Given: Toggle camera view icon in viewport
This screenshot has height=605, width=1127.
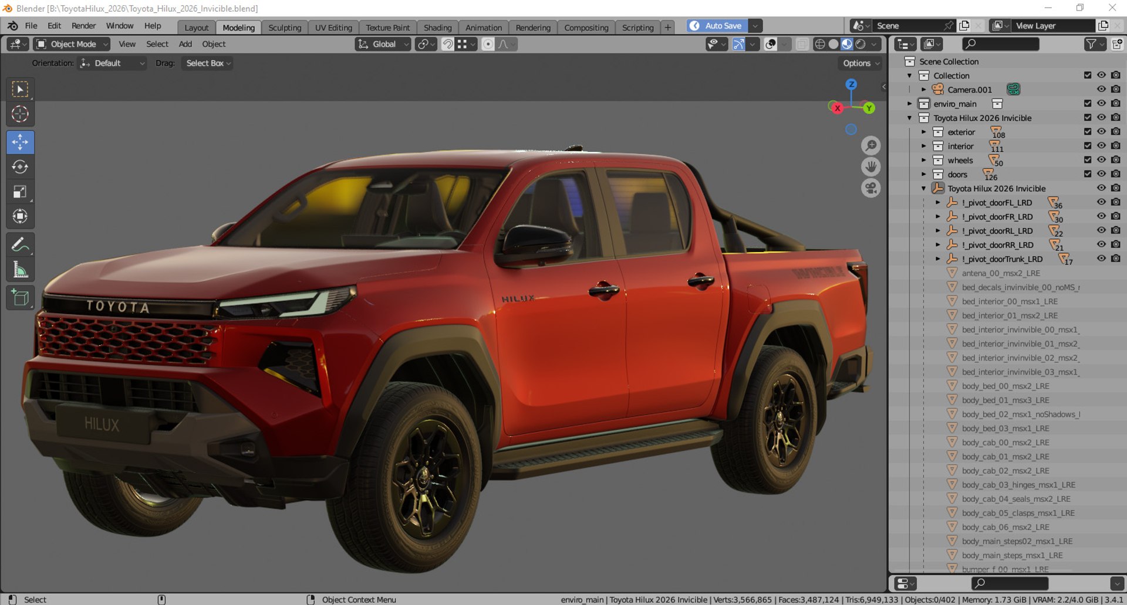Looking at the screenshot, I should click(870, 188).
